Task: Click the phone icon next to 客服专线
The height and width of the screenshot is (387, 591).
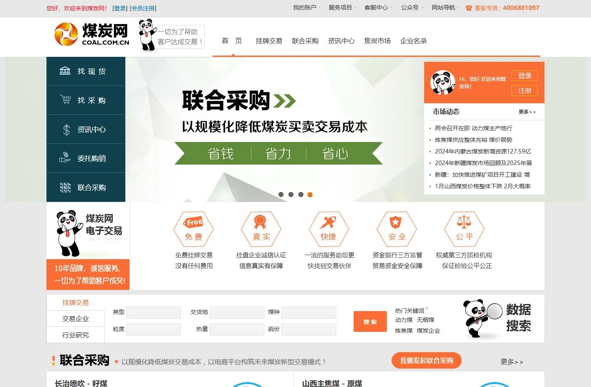Action: pyautogui.click(x=469, y=8)
